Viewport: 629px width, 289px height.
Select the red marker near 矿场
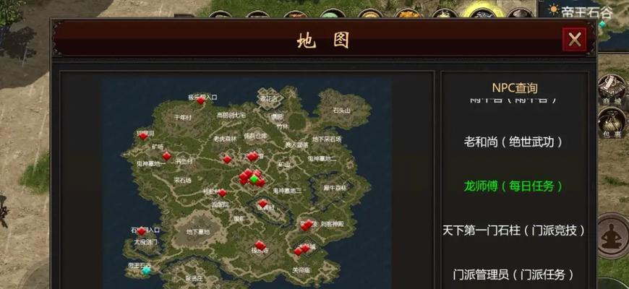coord(166,156)
